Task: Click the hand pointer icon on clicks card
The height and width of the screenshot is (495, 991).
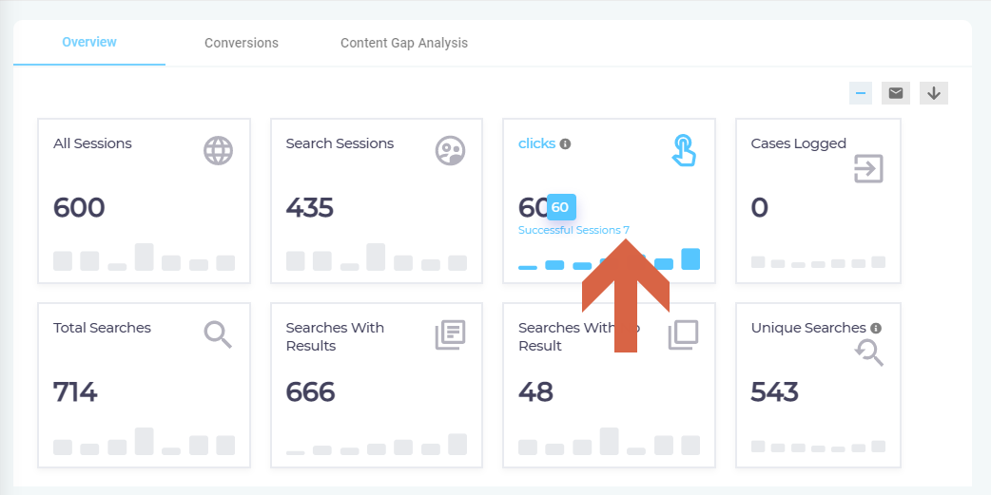Action: [x=683, y=150]
